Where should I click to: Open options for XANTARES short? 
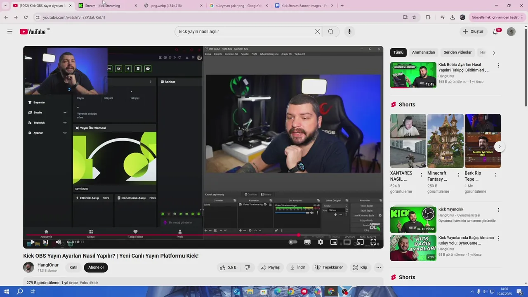pyautogui.click(x=421, y=175)
